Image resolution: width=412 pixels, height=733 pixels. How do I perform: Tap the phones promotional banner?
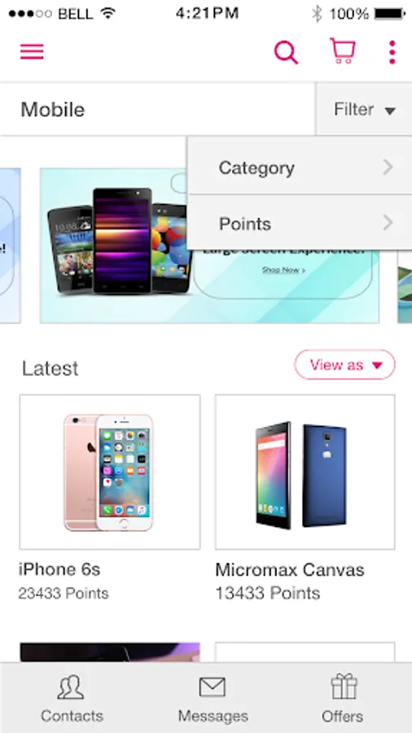[209, 245]
